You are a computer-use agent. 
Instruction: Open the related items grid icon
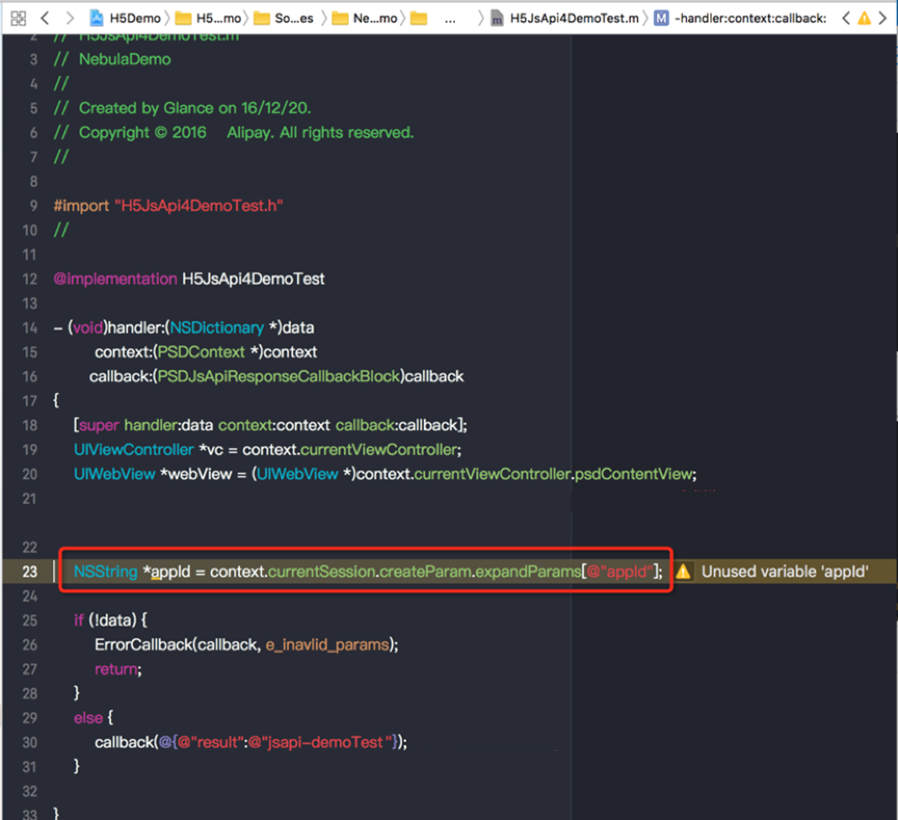[x=18, y=18]
